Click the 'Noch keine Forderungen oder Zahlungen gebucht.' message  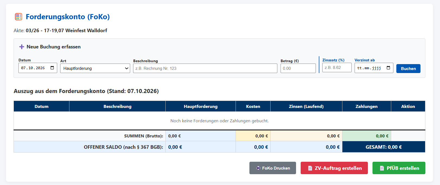click(219, 121)
